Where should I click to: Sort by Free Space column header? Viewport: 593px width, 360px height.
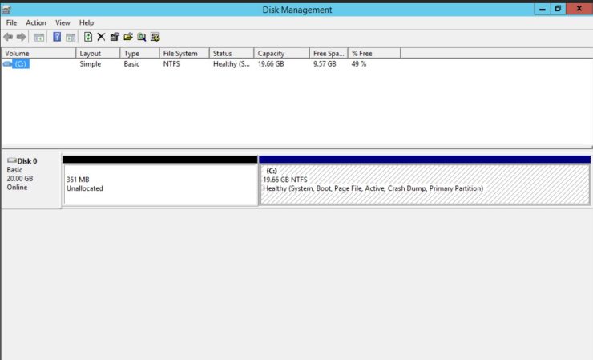[x=329, y=54]
